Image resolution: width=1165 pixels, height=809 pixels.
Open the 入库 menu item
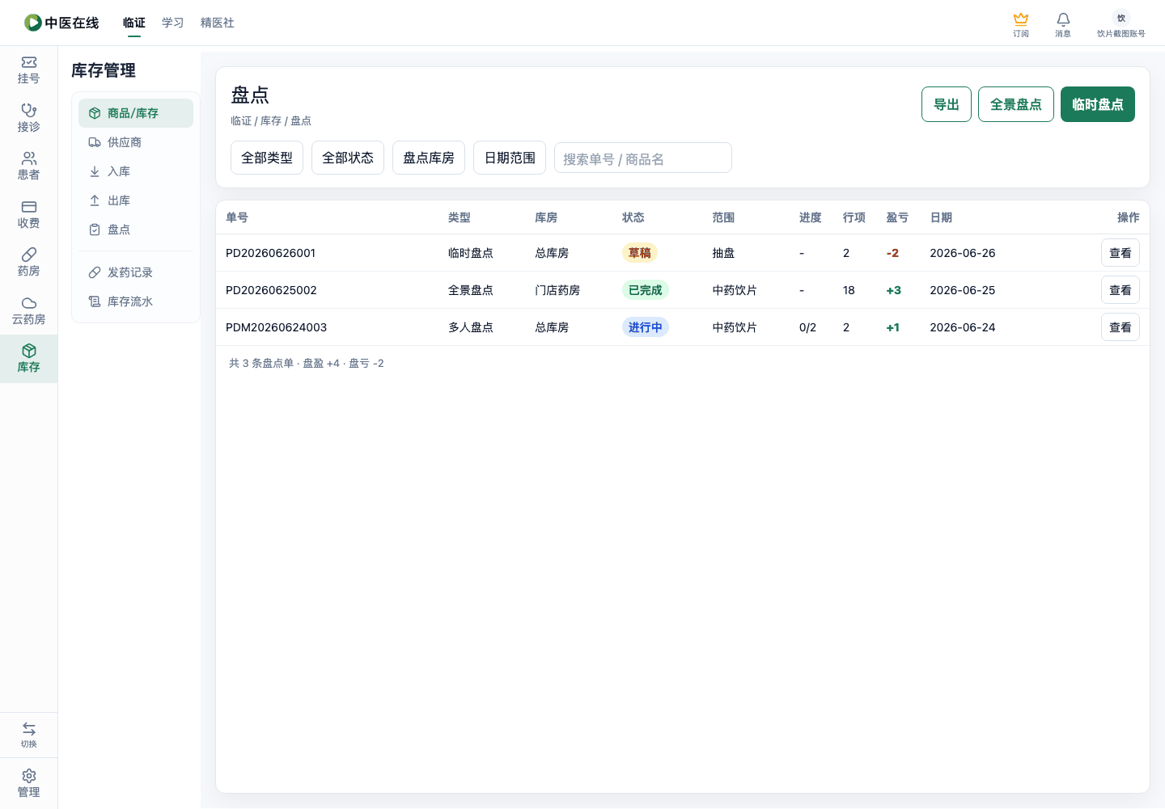click(x=136, y=171)
